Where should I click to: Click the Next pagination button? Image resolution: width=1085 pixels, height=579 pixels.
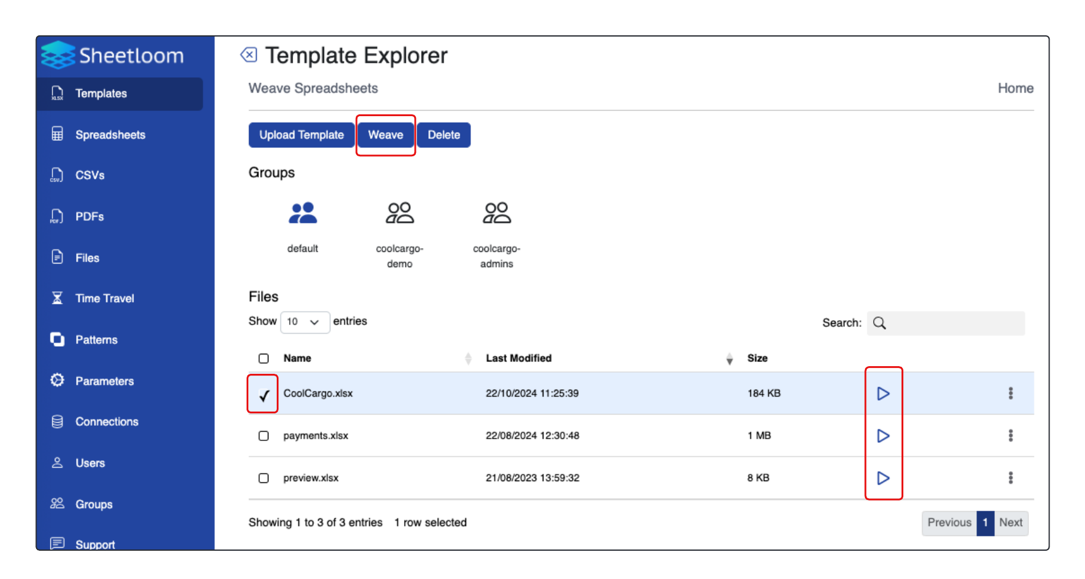(x=1011, y=522)
